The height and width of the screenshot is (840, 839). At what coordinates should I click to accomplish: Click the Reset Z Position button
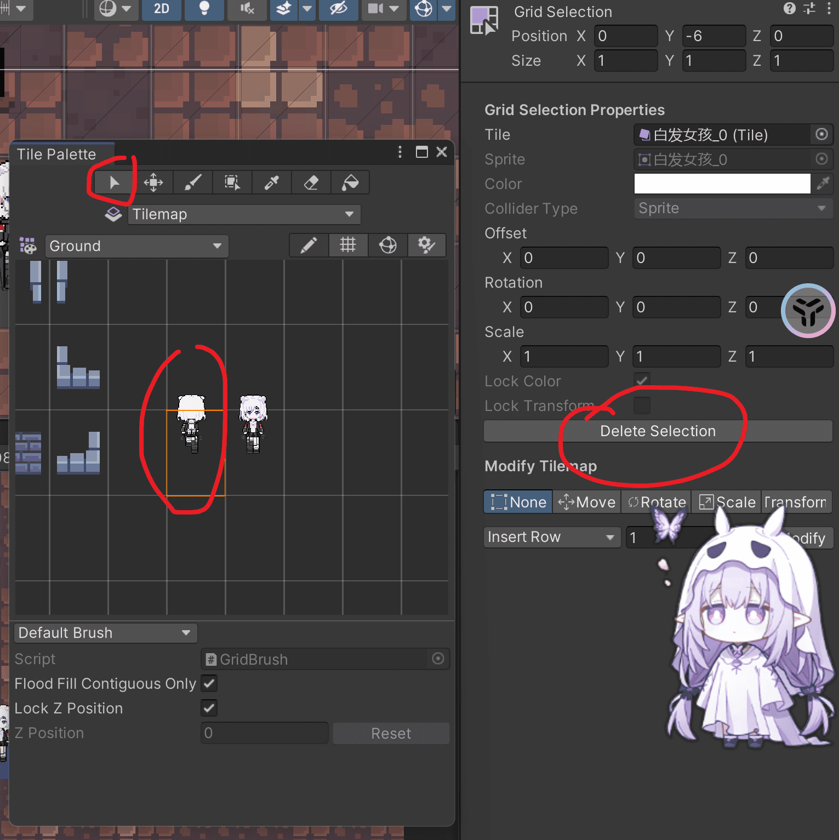tap(391, 733)
